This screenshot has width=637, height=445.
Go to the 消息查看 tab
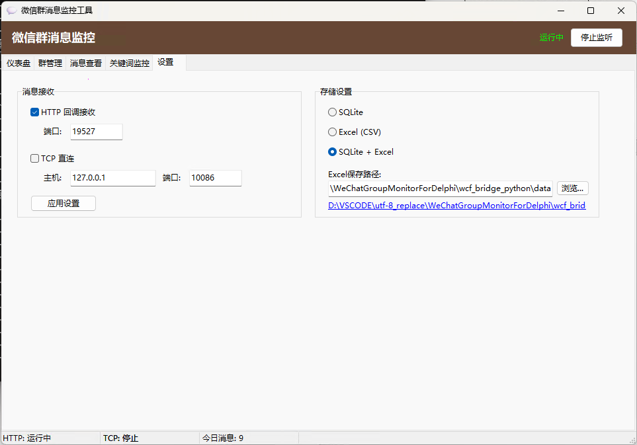(x=86, y=63)
